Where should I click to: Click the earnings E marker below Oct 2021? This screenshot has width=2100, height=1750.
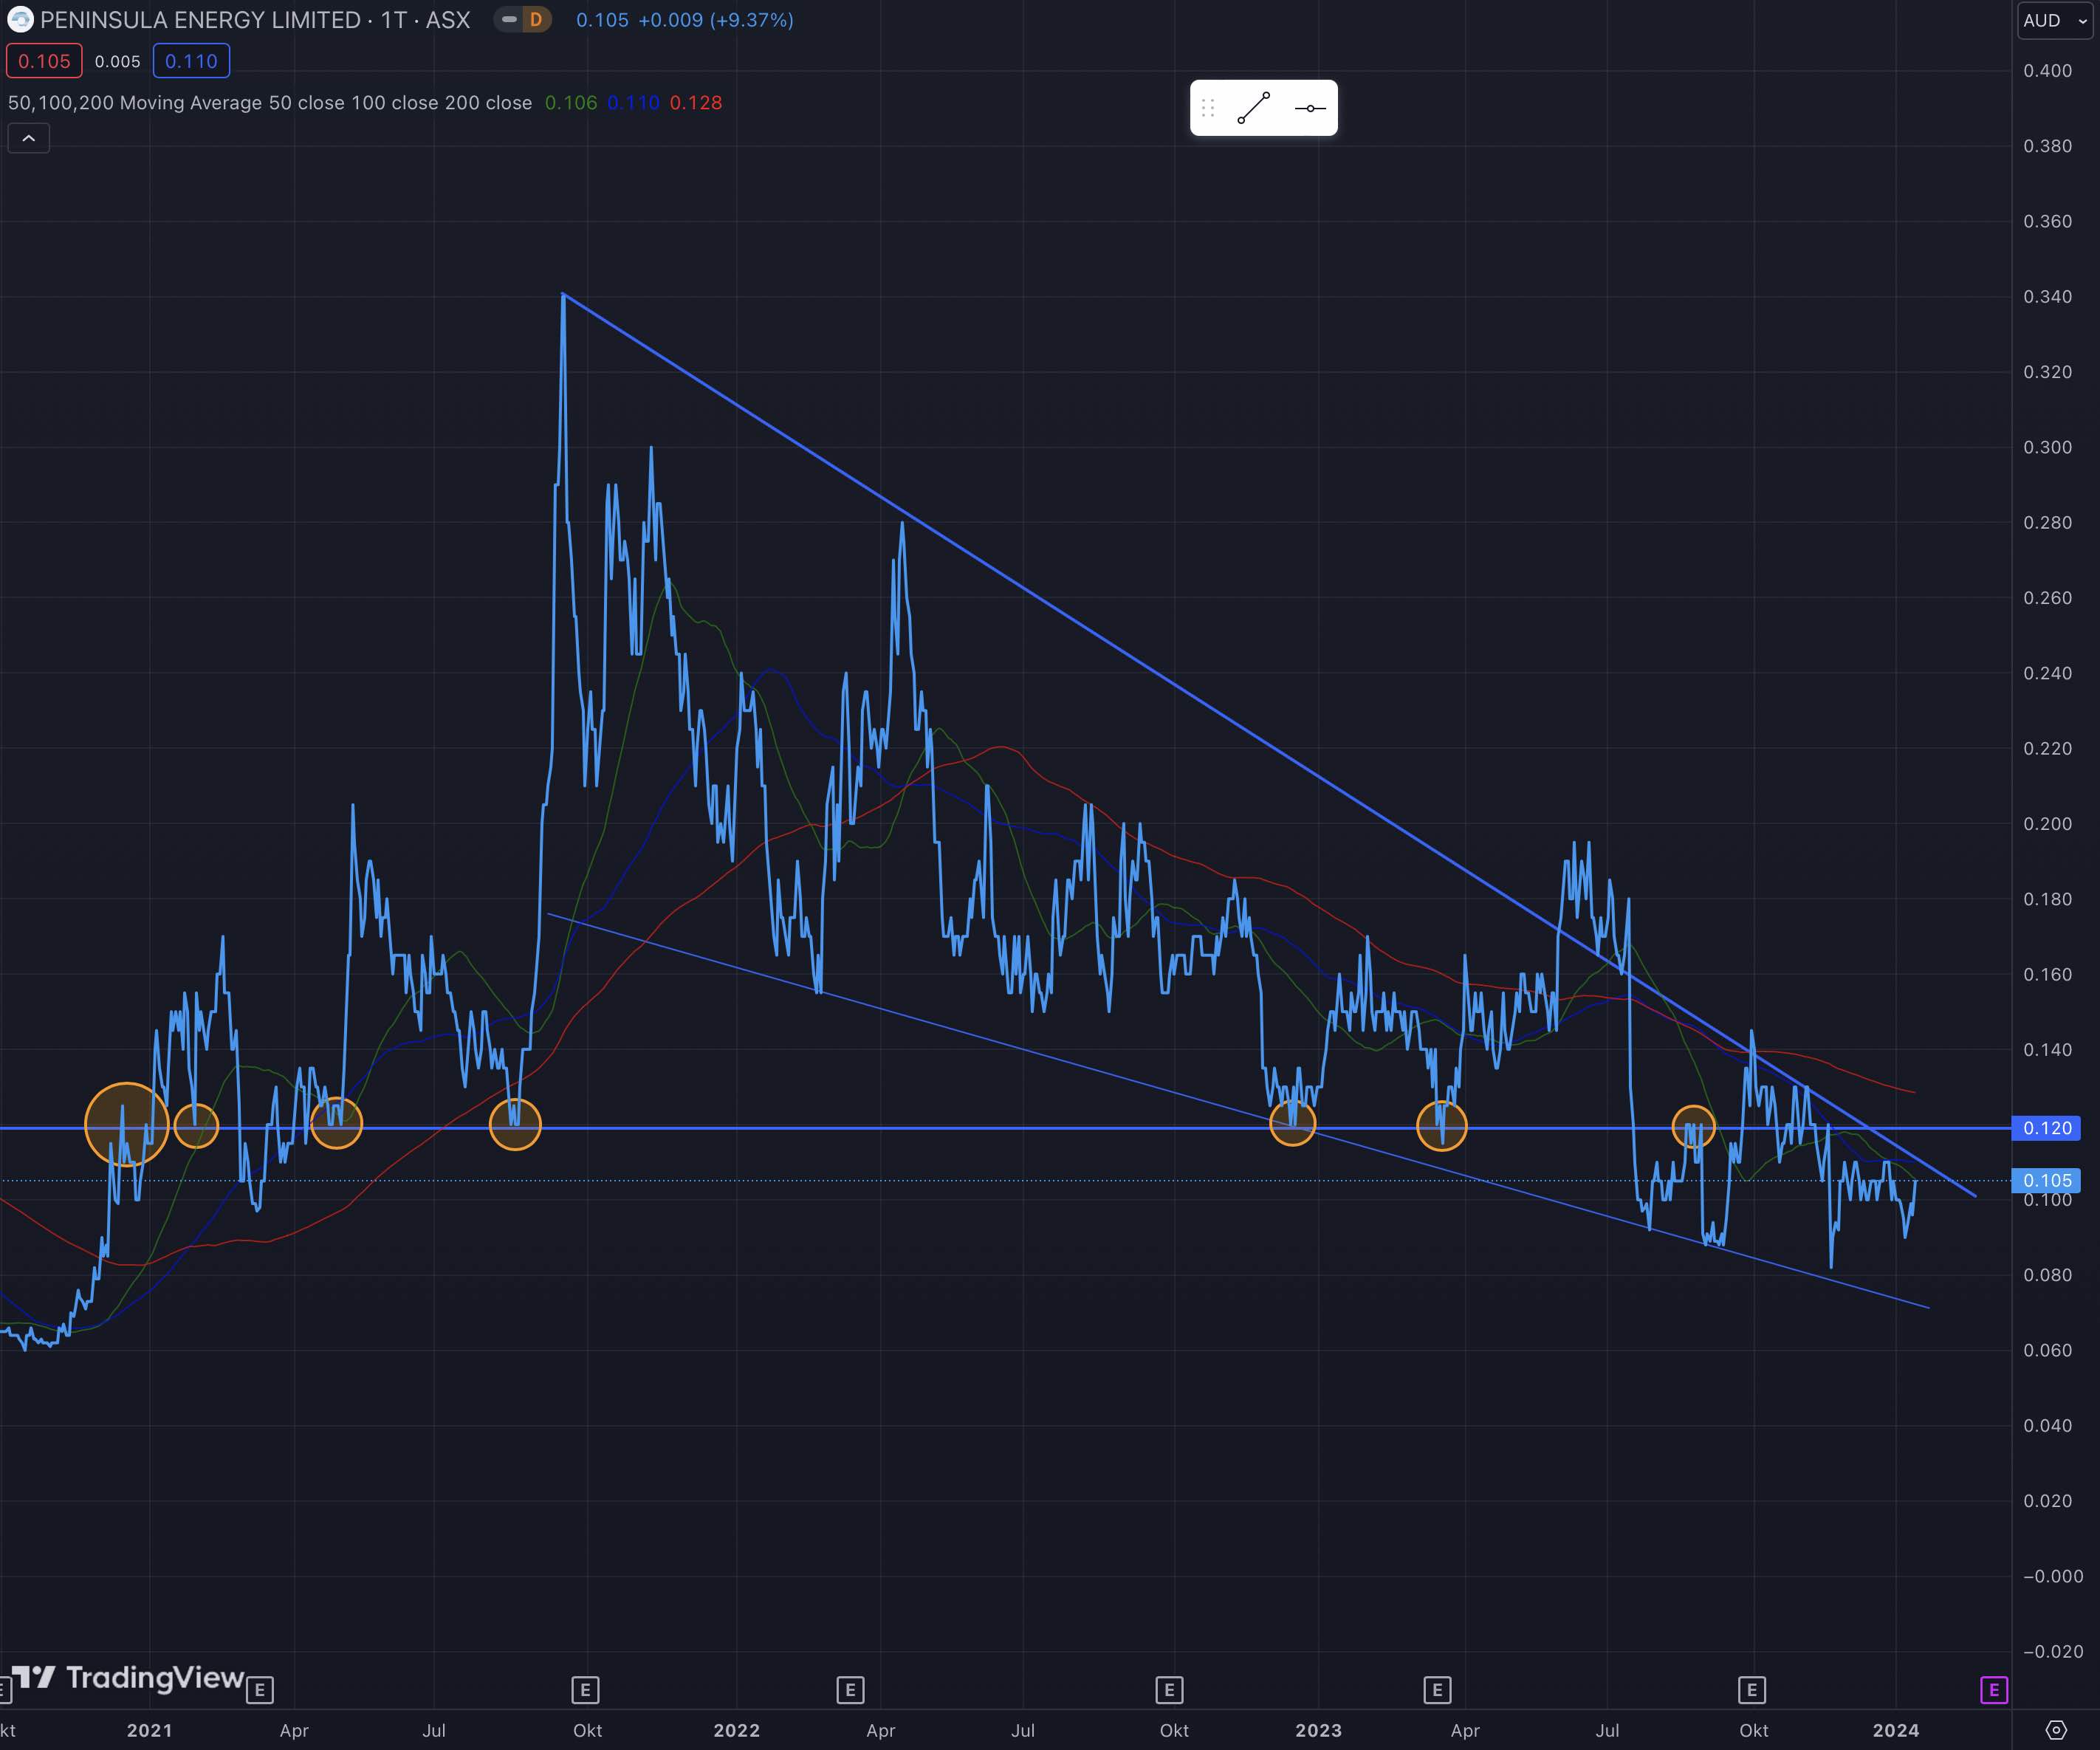click(585, 1690)
